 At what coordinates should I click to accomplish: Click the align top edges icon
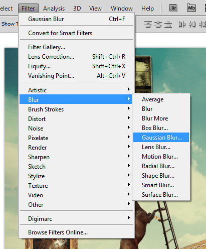point(148,25)
